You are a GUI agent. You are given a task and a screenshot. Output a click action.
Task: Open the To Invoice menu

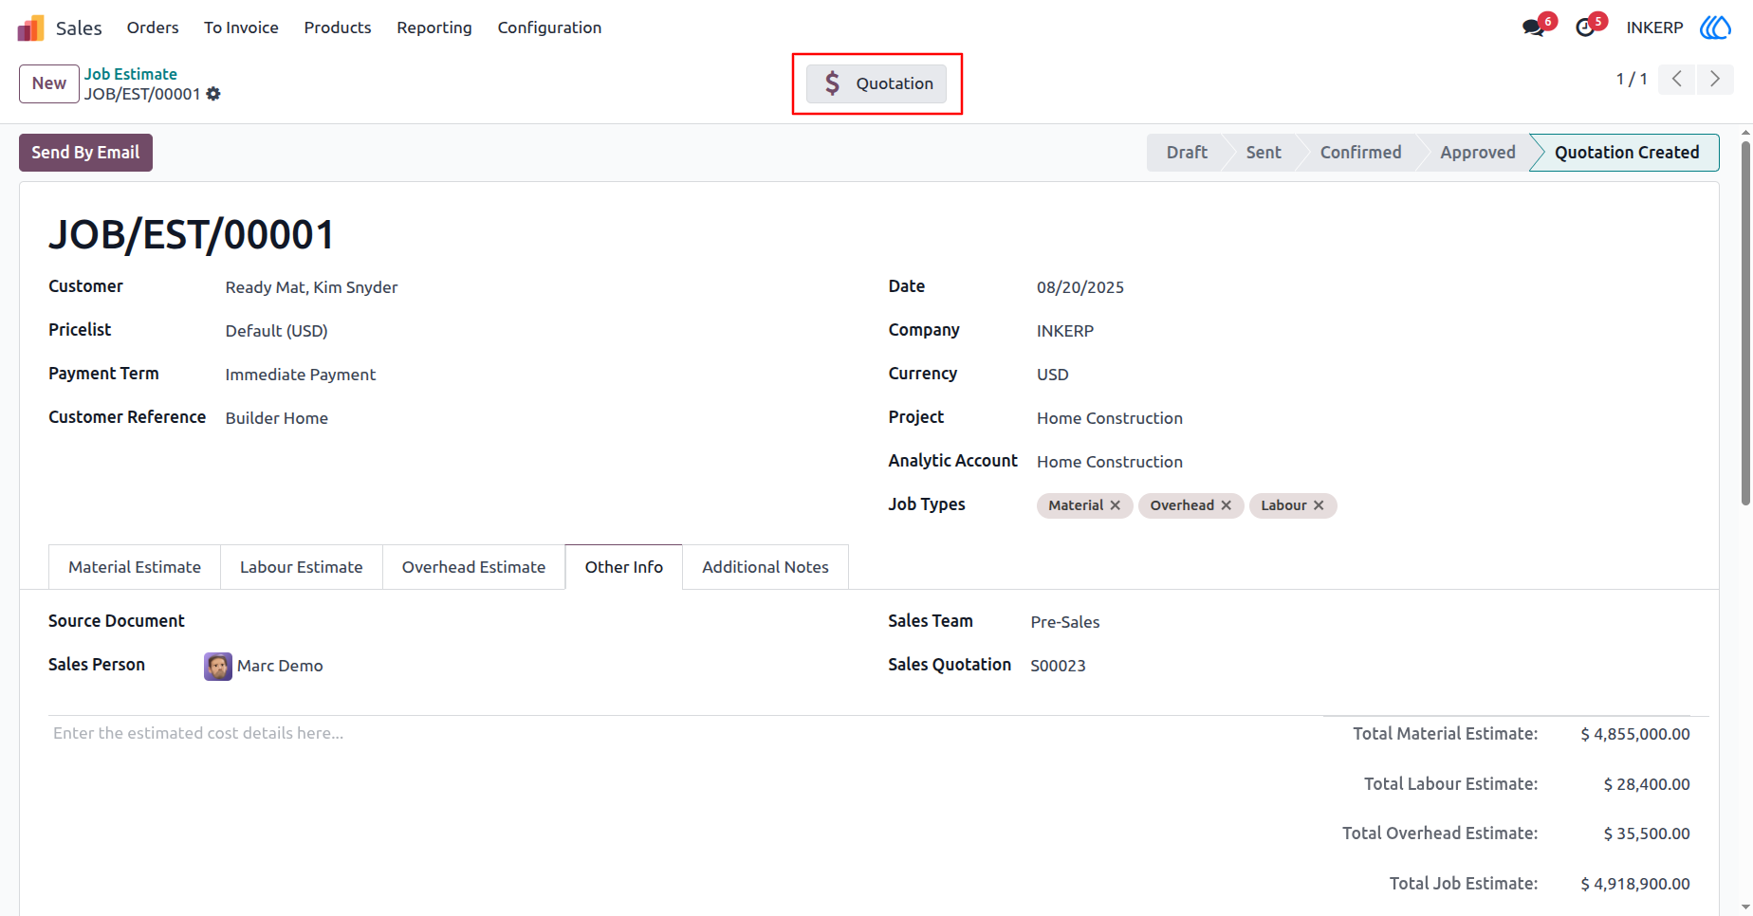(241, 27)
